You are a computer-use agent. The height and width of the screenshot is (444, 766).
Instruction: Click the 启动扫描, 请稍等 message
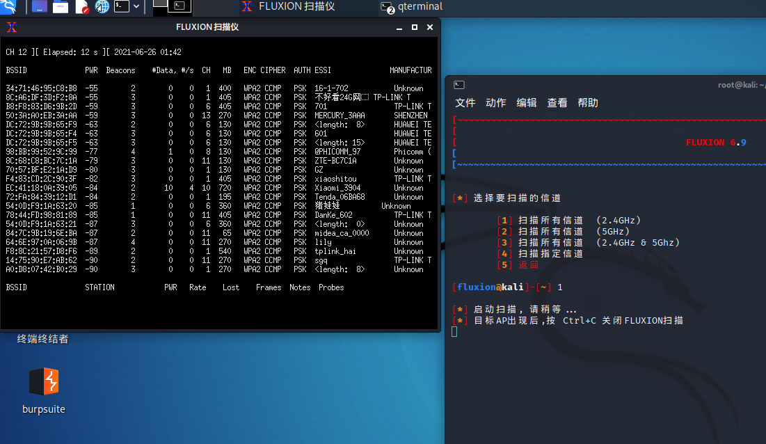(515, 310)
